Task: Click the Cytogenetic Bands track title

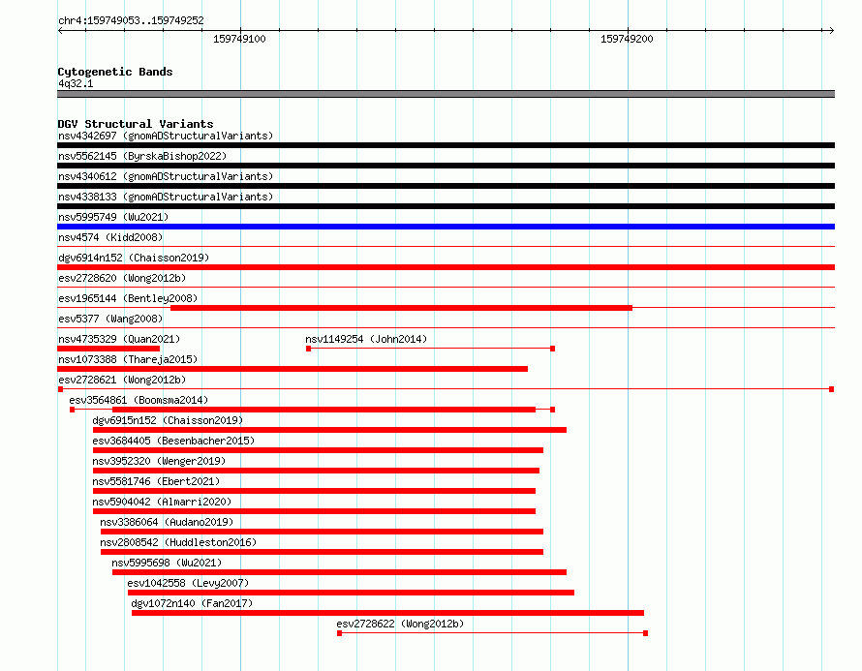Action: click(115, 72)
